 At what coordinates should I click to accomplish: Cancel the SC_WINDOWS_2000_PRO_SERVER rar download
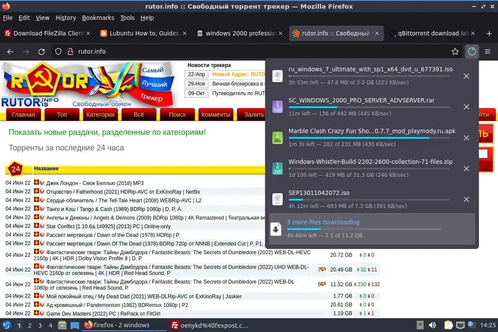point(466,107)
